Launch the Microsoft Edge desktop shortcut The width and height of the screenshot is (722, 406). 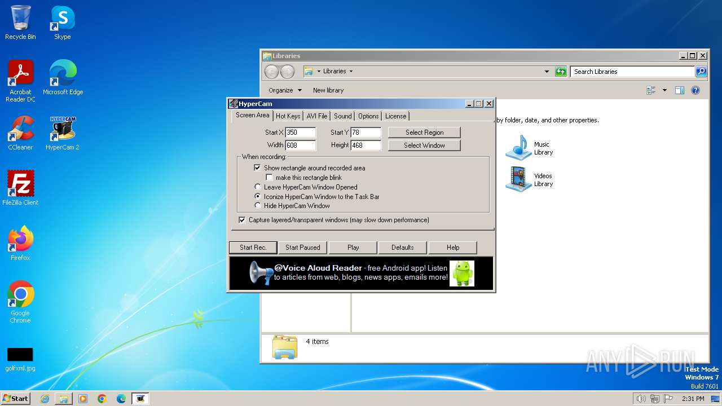[63, 78]
